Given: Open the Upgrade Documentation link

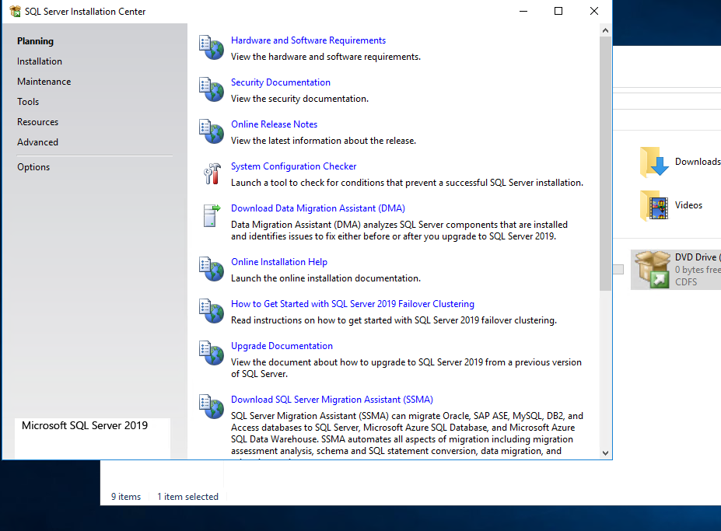Looking at the screenshot, I should (282, 346).
